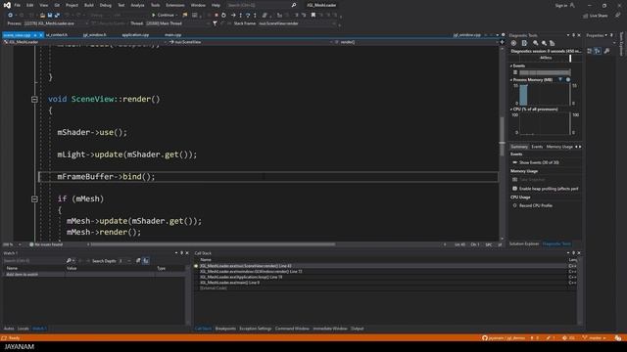The height and width of the screenshot is (352, 627).
Task: Click the bookmark toolbar icon
Action: 313,16
